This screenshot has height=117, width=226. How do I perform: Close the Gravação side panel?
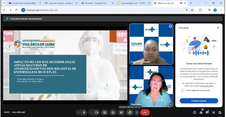click(x=218, y=28)
